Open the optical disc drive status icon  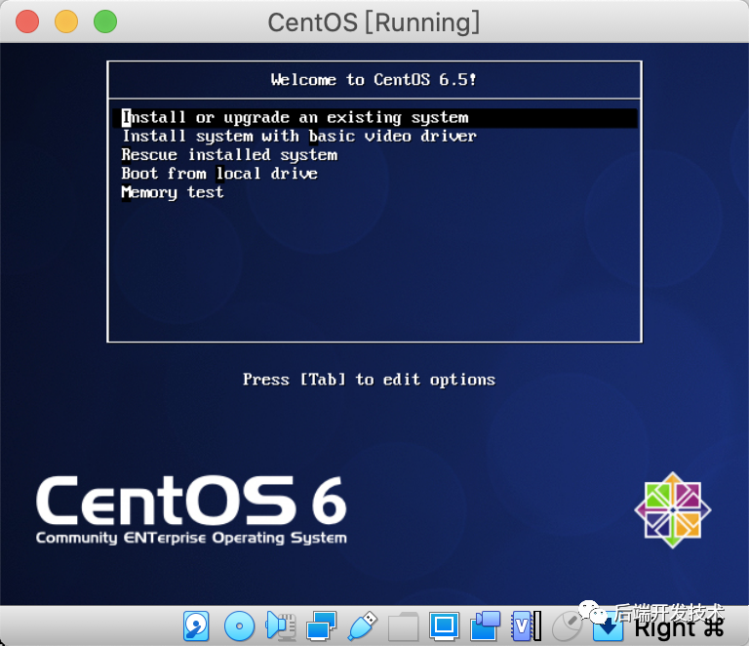[239, 626]
